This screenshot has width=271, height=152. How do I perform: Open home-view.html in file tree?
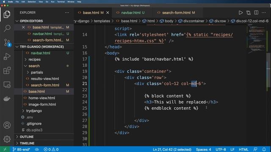coord(41,98)
